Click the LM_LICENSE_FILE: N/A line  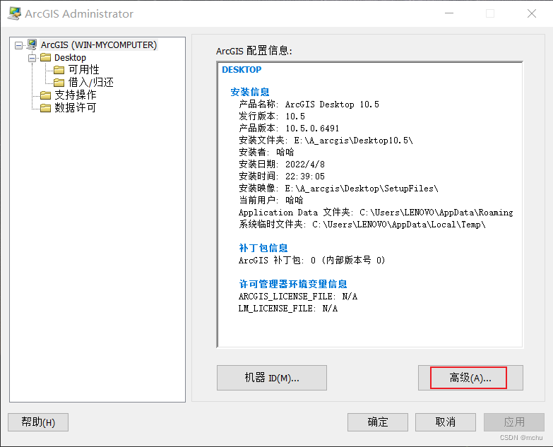coord(288,308)
